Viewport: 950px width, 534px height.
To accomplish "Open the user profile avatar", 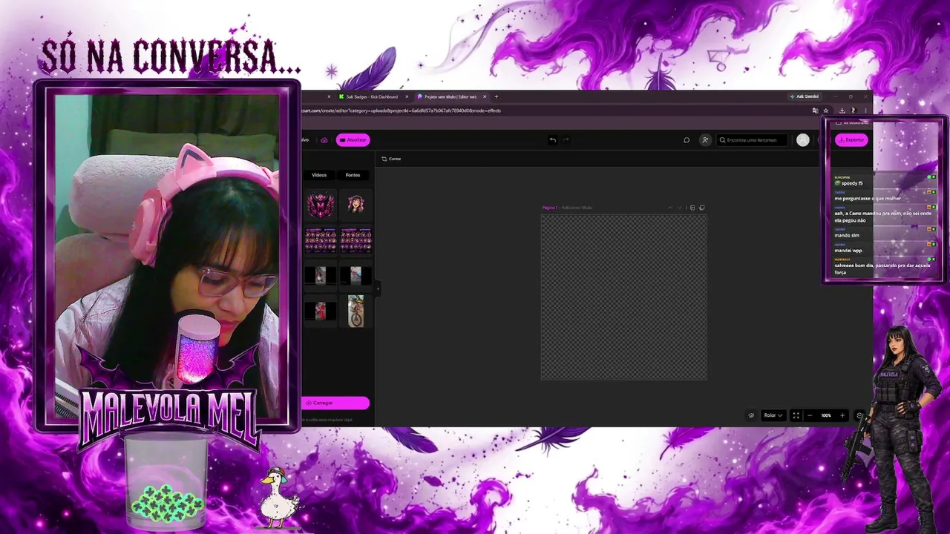I will coord(802,139).
